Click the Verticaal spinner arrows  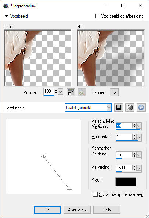134,126
